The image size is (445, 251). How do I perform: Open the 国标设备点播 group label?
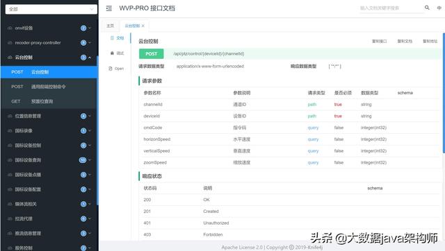28,175
